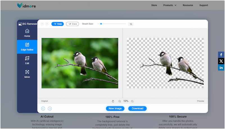The height and width of the screenshot is (129, 225).
Task: Go to next image arrow
Action: pos(50,109)
